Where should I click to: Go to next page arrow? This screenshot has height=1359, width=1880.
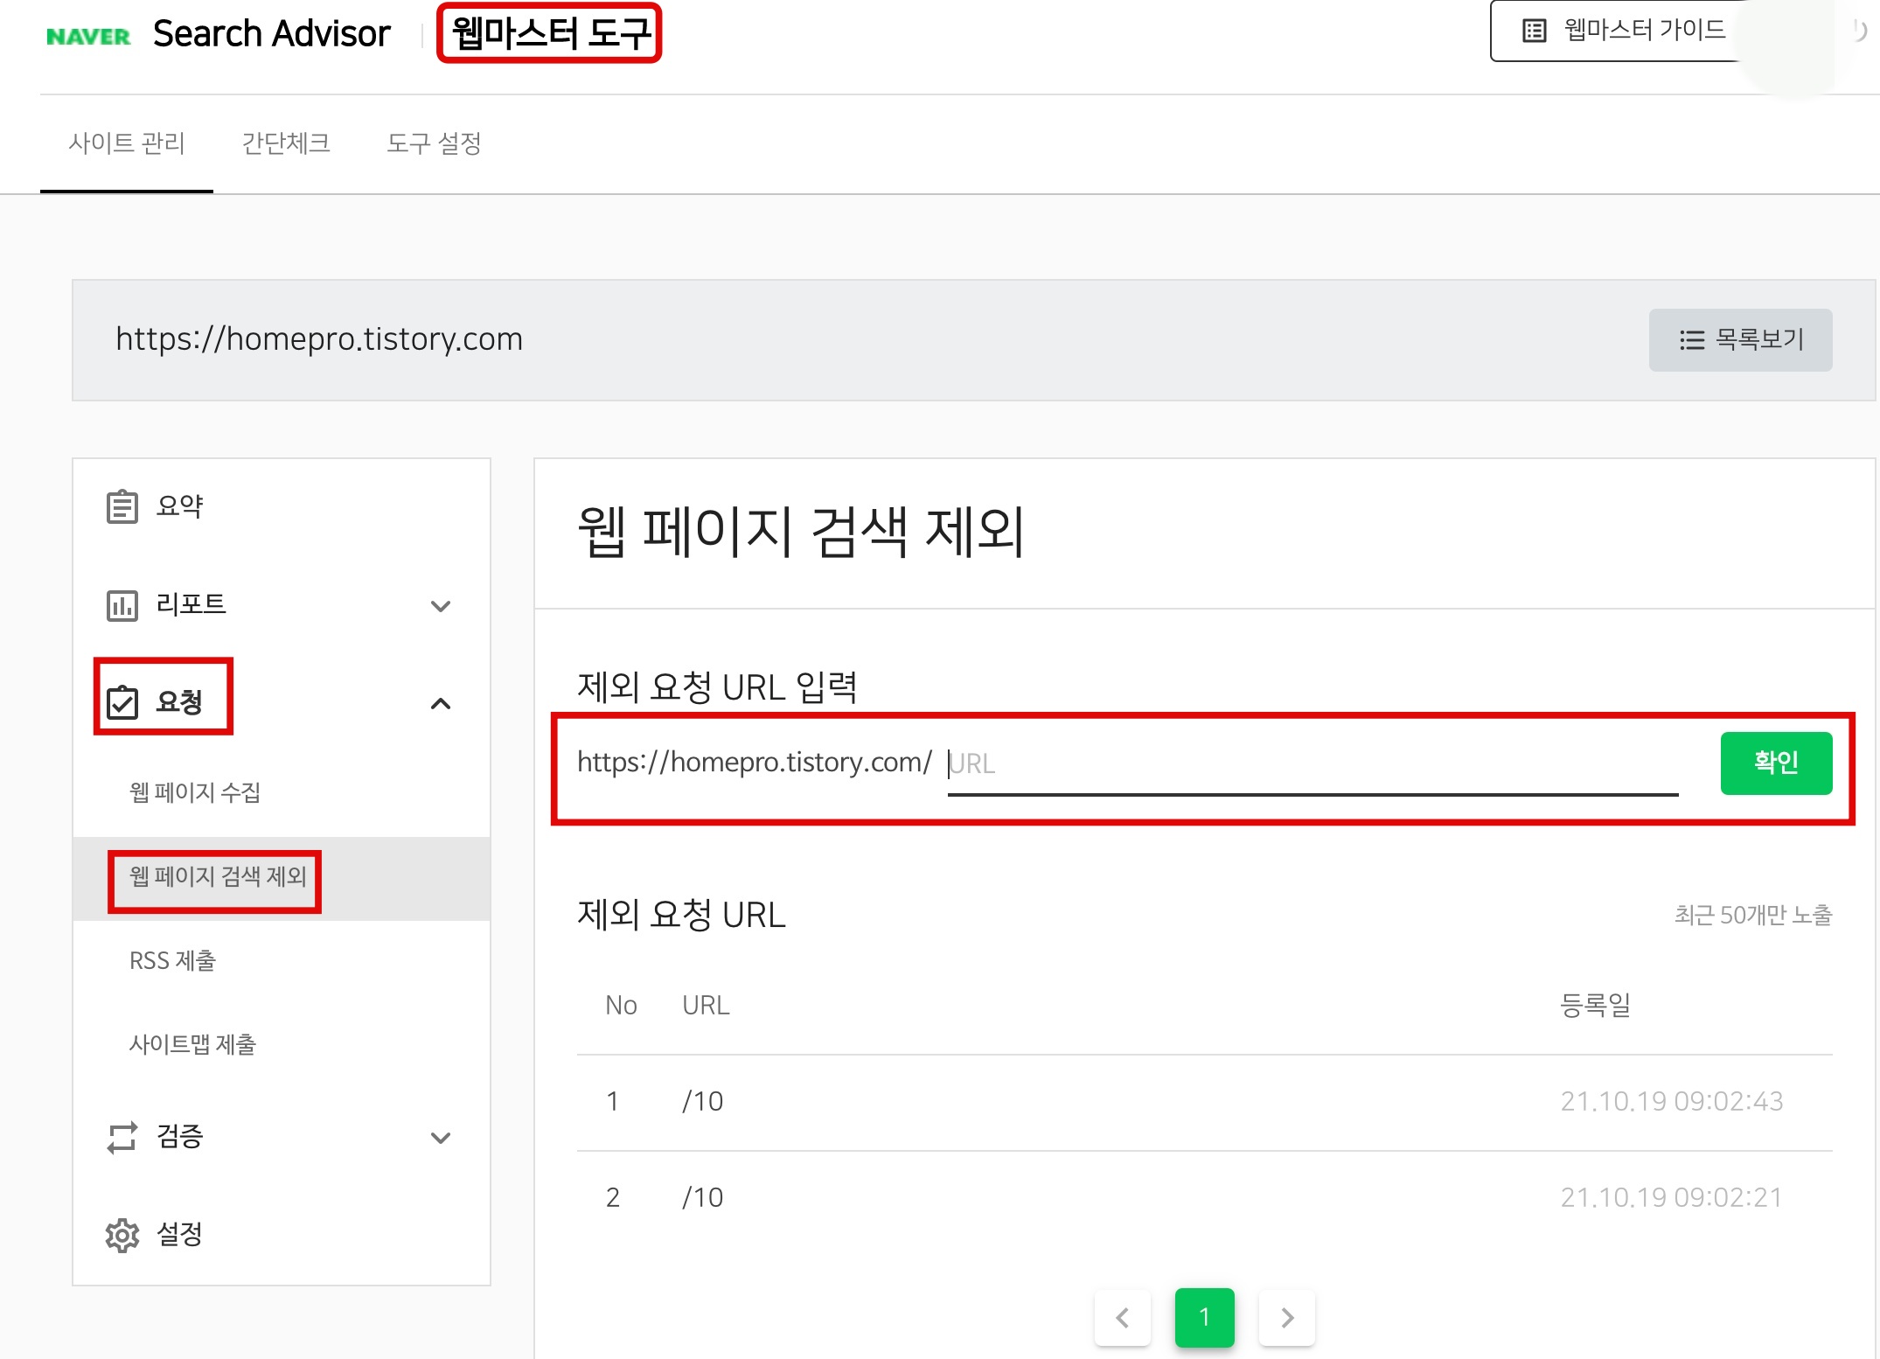pyautogui.click(x=1287, y=1317)
